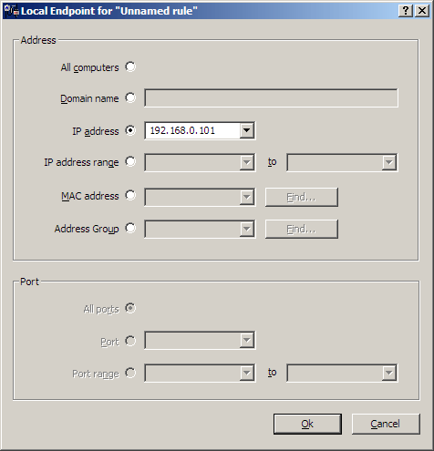Open the MAC address combo box
Viewport: 434px width, 451px height.
[200, 197]
